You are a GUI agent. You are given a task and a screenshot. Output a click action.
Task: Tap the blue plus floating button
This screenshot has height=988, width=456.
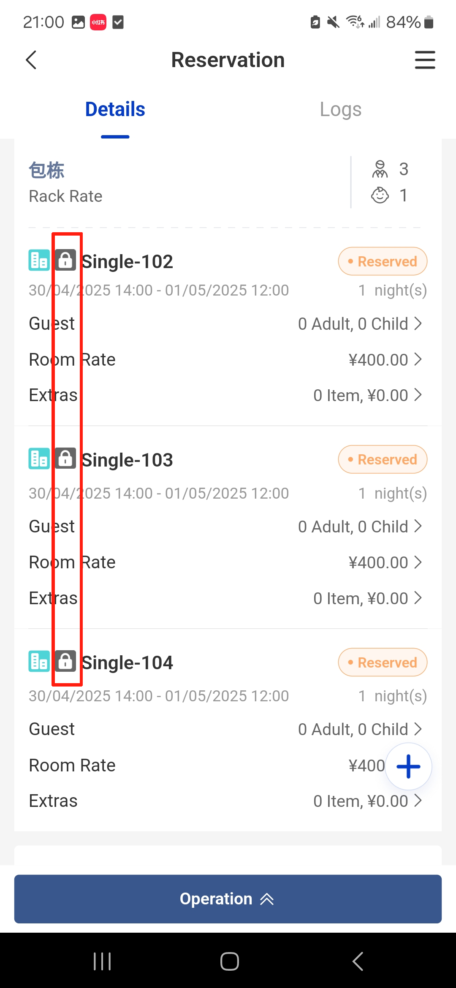pyautogui.click(x=408, y=766)
